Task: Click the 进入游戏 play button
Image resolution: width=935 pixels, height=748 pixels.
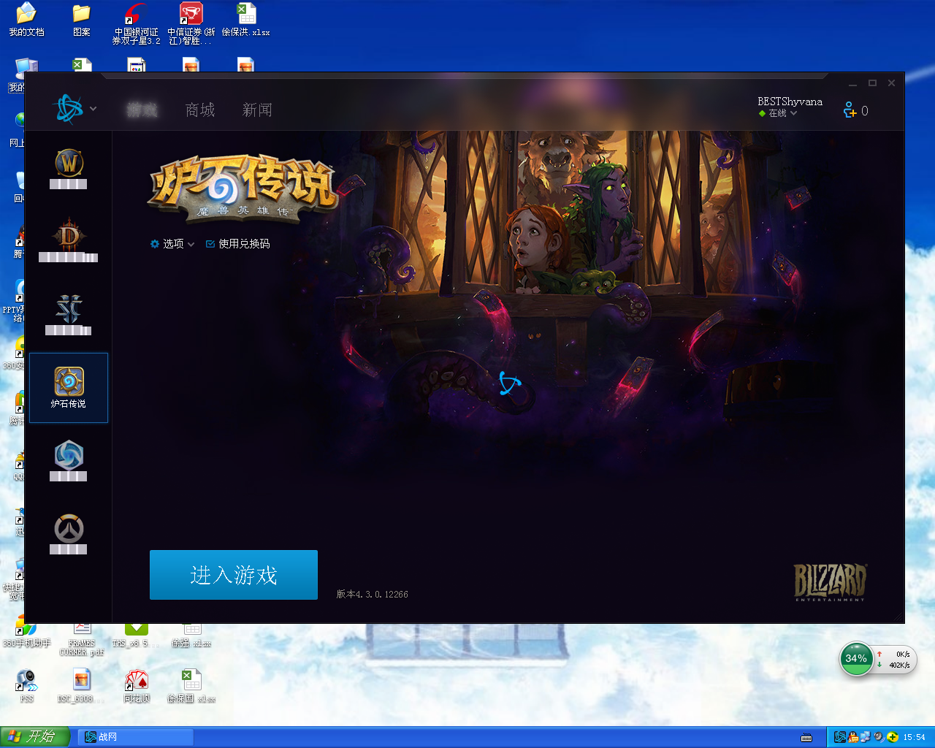Action: pos(234,575)
